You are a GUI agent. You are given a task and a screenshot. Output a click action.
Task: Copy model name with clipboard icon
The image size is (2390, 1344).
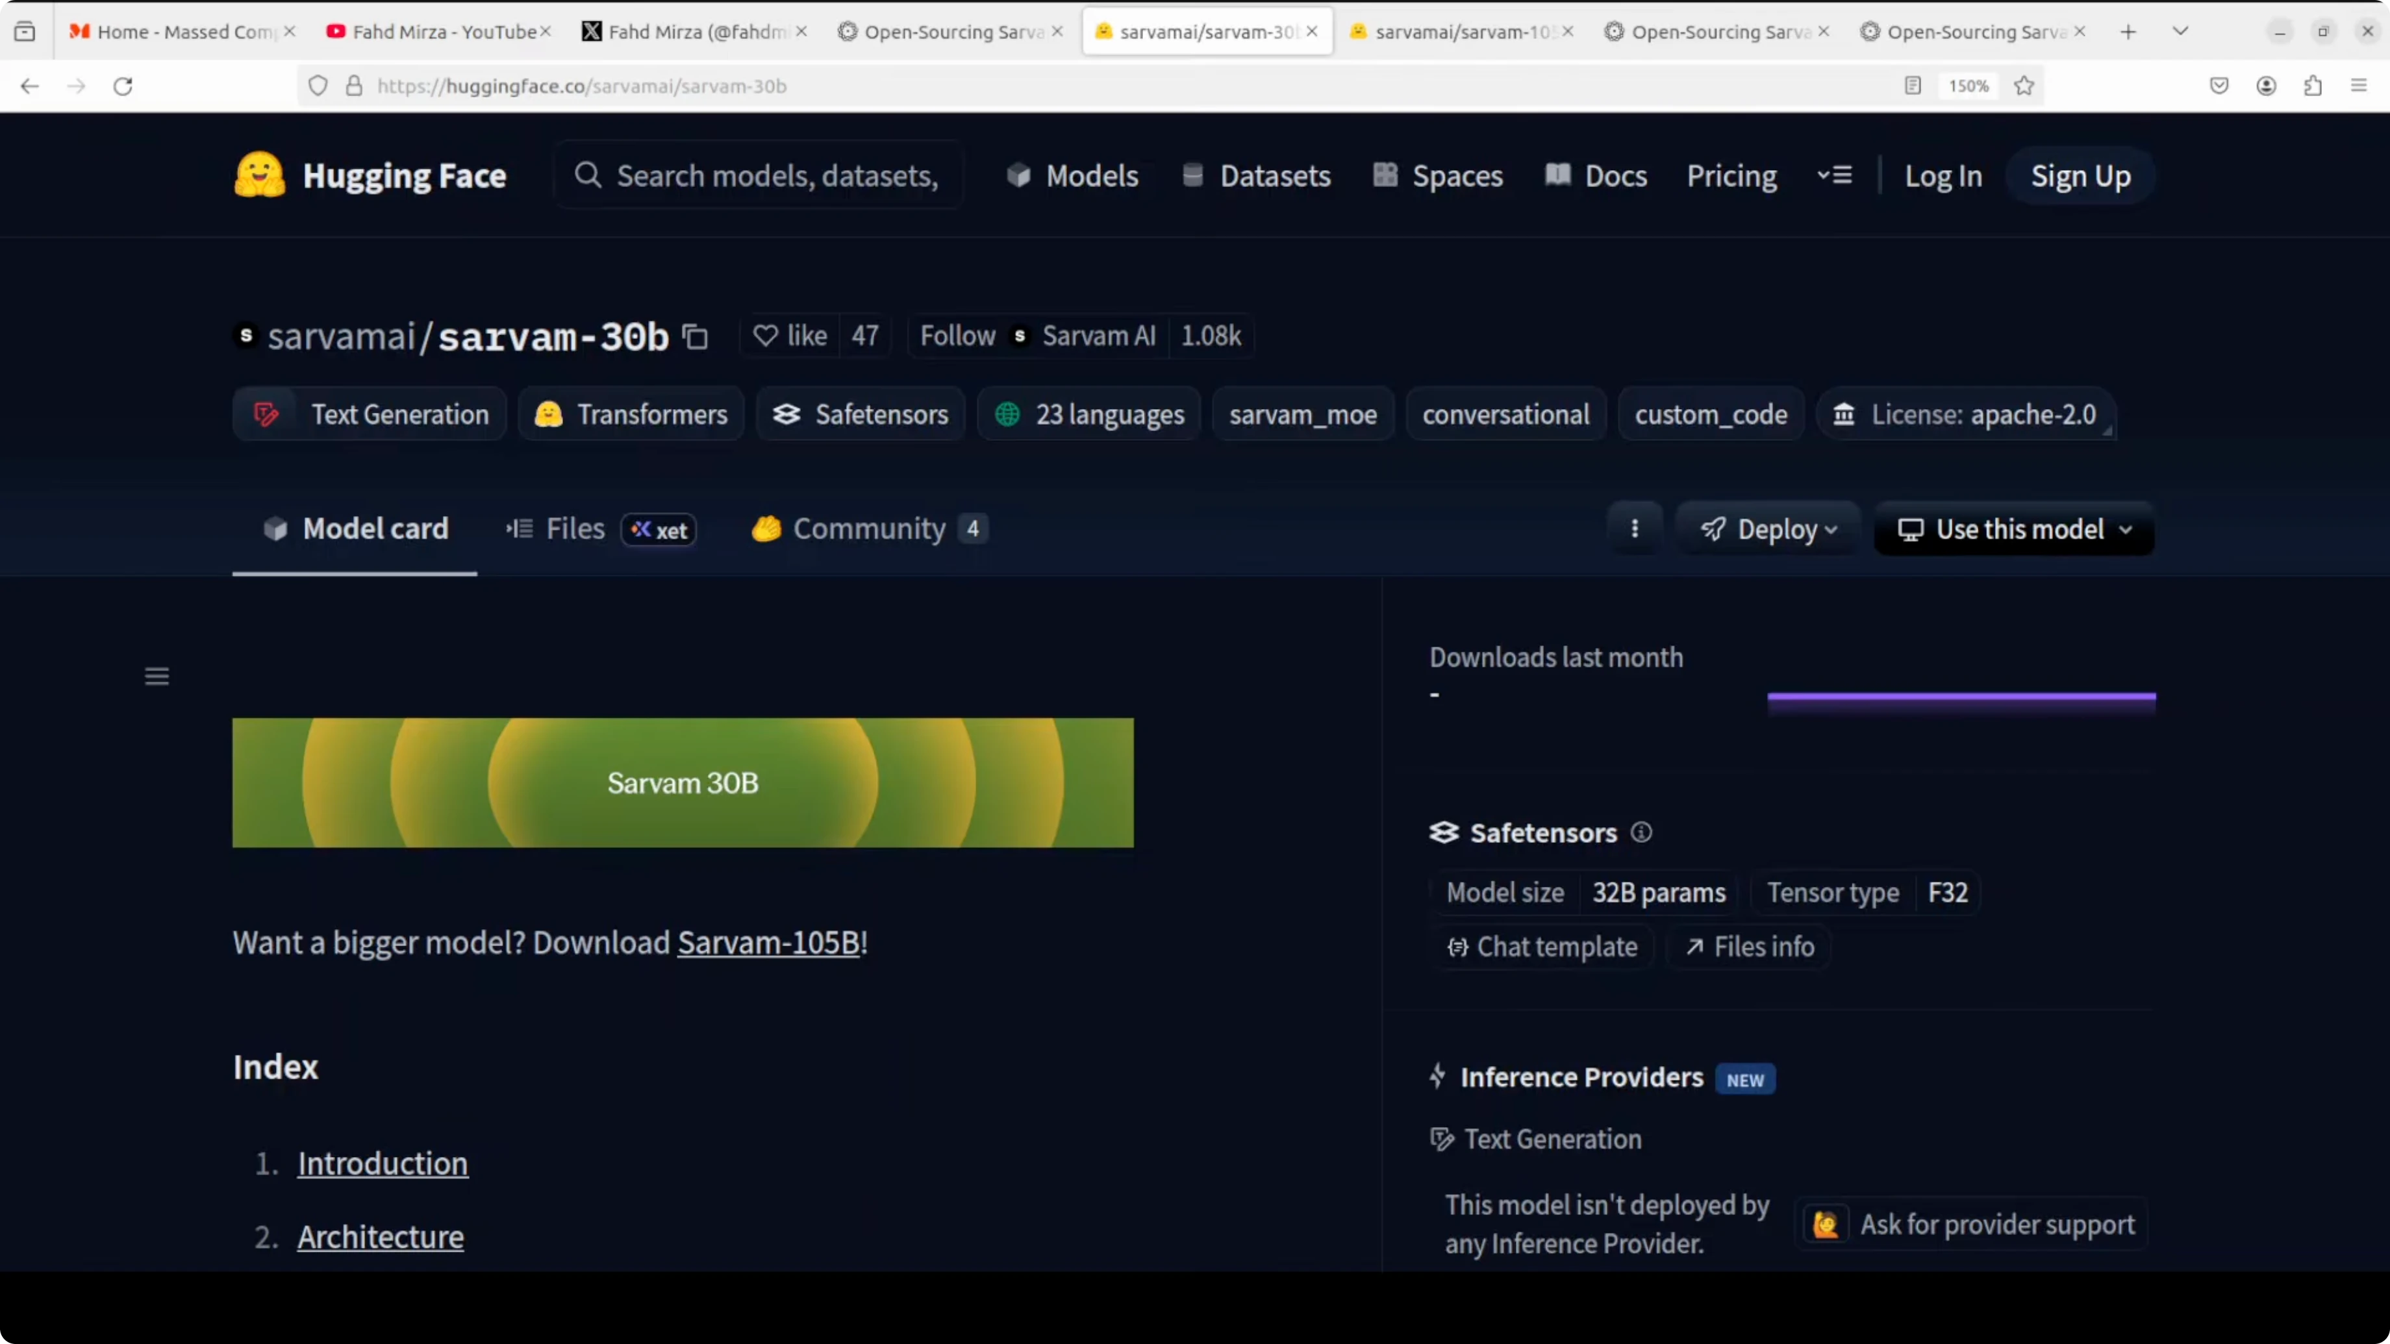point(695,337)
